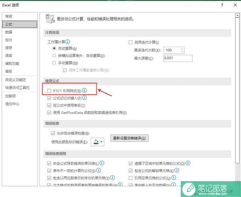Select 除模拟运算表外，自动重算 radio option
Image resolution: width=241 pixels, height=197 pixels.
(54, 55)
